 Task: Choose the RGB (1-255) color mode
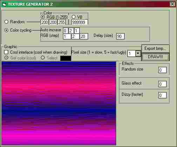[43, 17]
